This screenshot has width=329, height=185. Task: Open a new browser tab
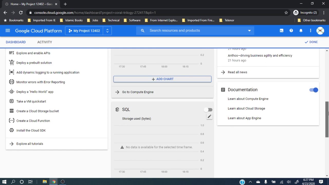pos(65,4)
